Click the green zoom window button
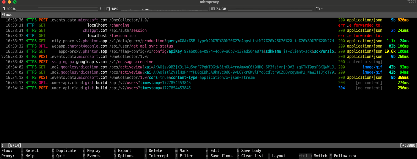 pyautogui.click(x=15, y=2)
